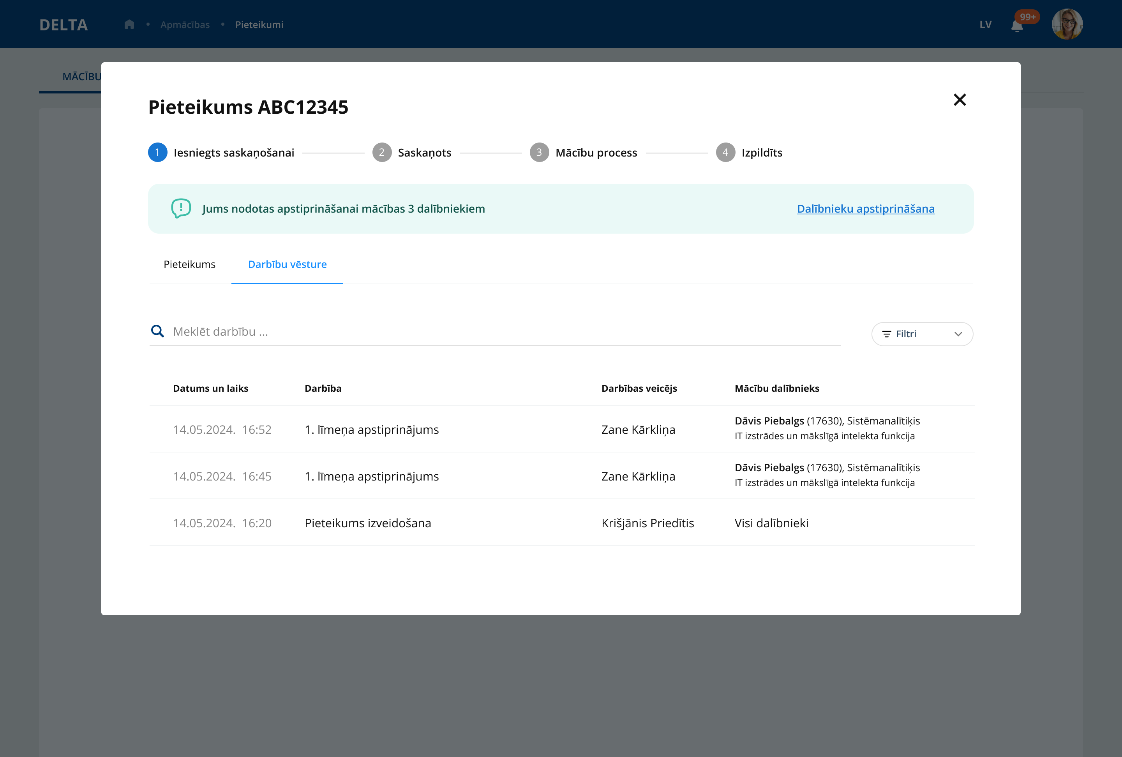The width and height of the screenshot is (1122, 757).
Task: Go to Apmācības breadcrumb
Action: [x=185, y=25]
